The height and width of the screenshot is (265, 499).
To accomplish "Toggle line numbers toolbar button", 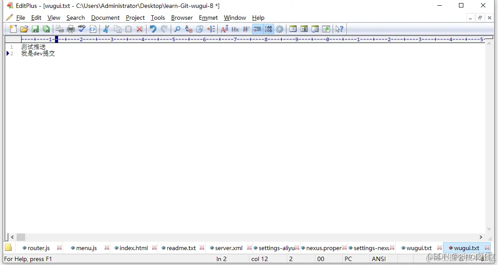I will (268, 29).
